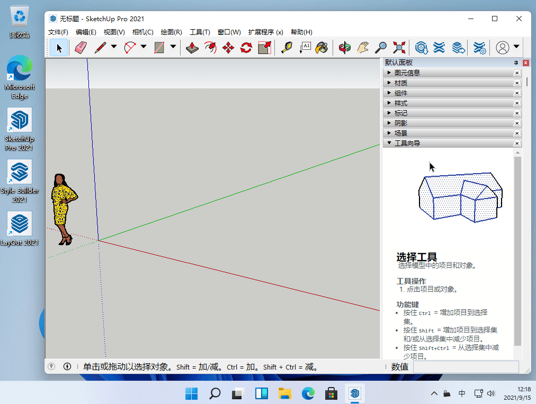The image size is (536, 404).
Task: Open LayOut 2021 desktop shortcut
Action: [x=20, y=228]
